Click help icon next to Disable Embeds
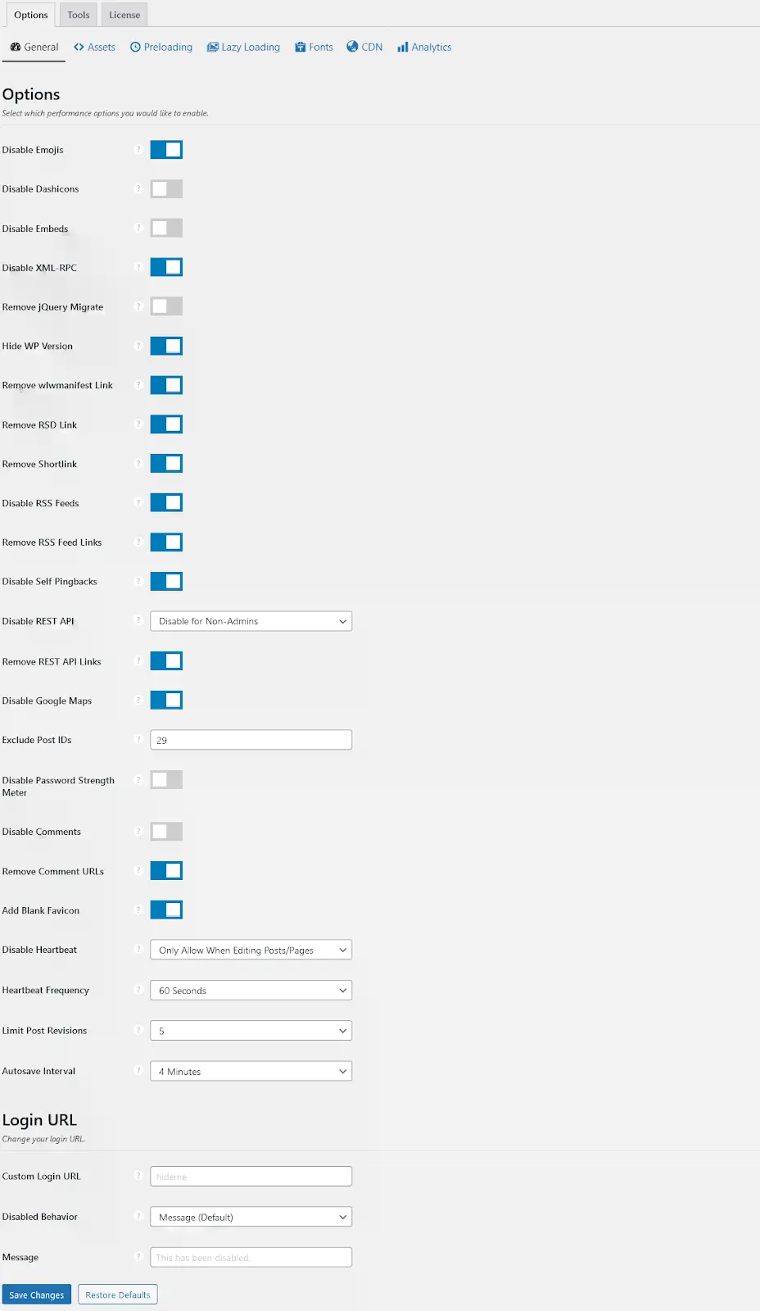The height and width of the screenshot is (1311, 760). point(138,228)
